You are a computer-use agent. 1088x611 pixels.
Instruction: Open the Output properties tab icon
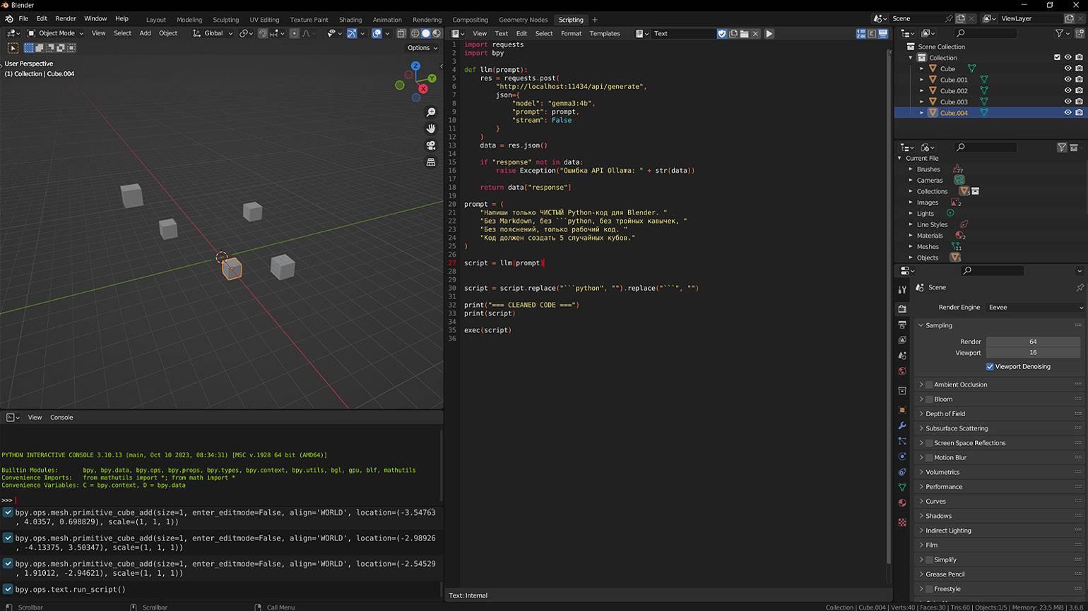902,325
